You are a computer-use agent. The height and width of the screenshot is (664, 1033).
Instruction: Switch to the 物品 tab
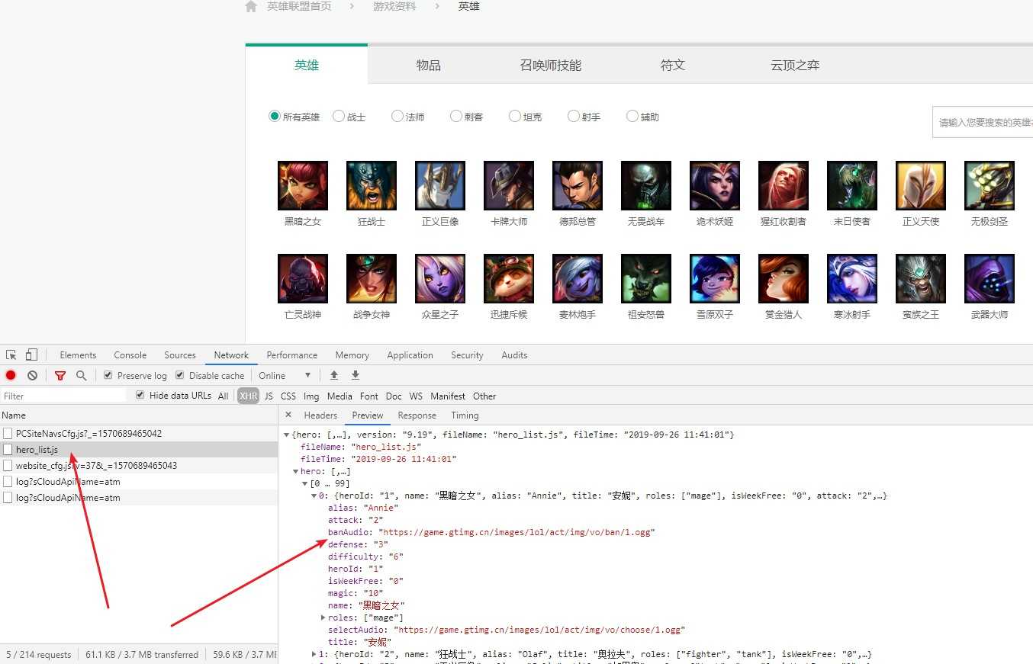(429, 66)
